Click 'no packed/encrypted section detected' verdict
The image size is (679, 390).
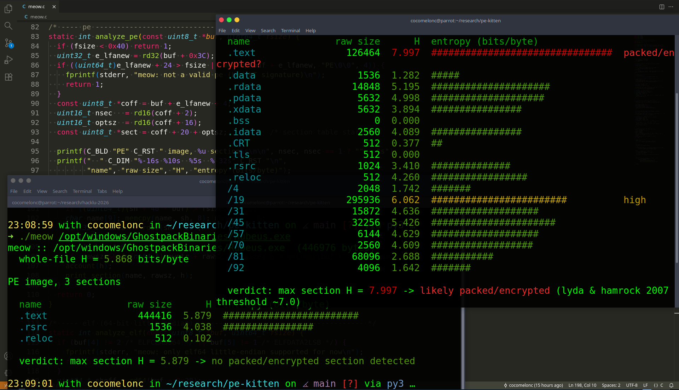pos(313,361)
